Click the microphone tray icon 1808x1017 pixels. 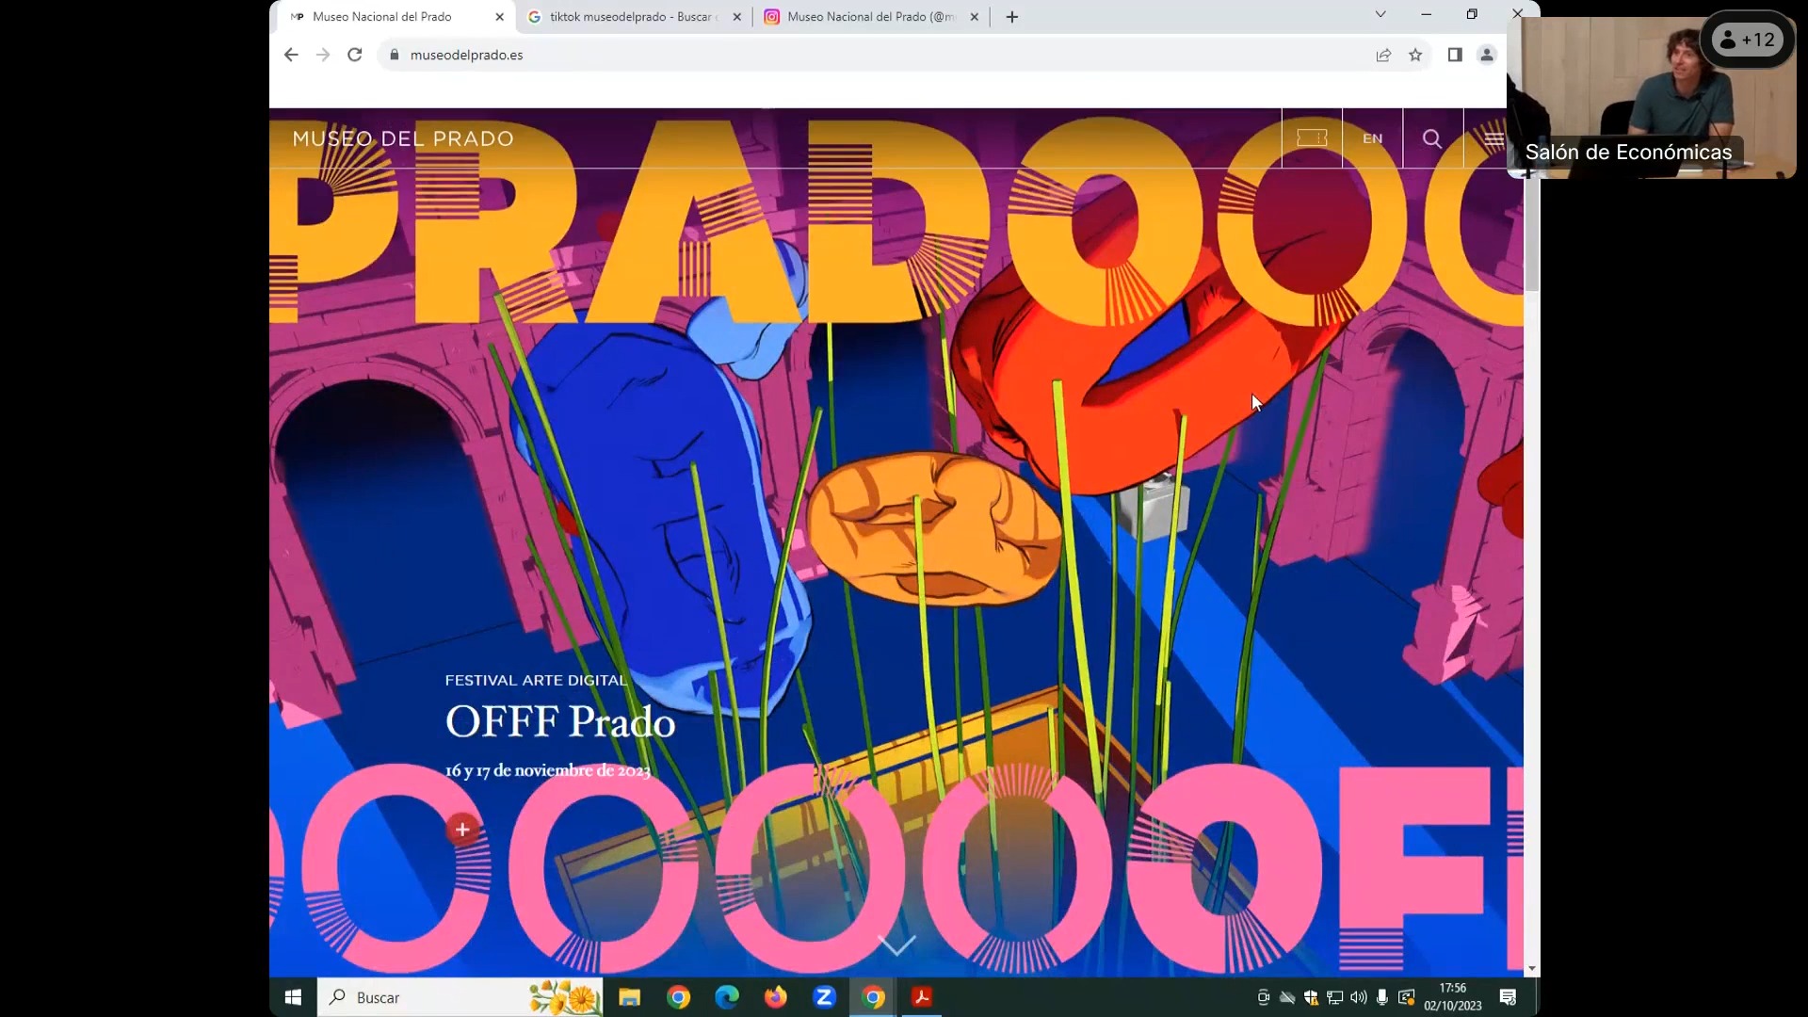click(x=1382, y=997)
